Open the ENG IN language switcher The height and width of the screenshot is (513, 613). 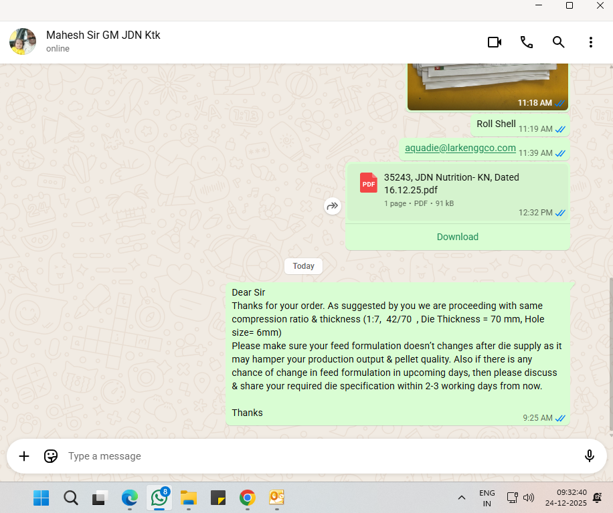(487, 498)
